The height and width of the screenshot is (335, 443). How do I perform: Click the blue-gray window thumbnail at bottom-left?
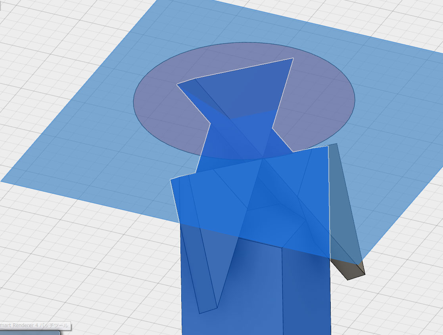click(29, 333)
